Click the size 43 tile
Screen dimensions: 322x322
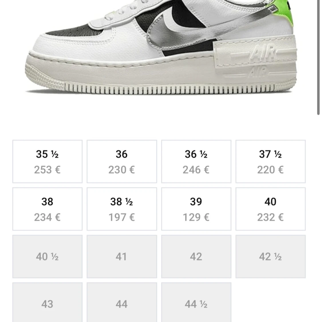47,303
